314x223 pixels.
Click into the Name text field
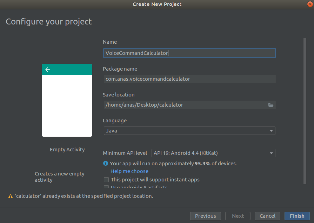click(189, 53)
